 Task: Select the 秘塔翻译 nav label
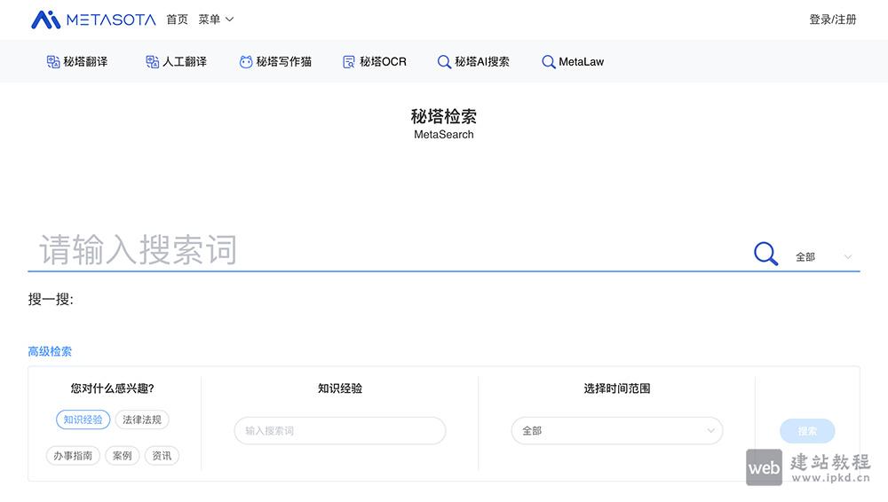85,62
